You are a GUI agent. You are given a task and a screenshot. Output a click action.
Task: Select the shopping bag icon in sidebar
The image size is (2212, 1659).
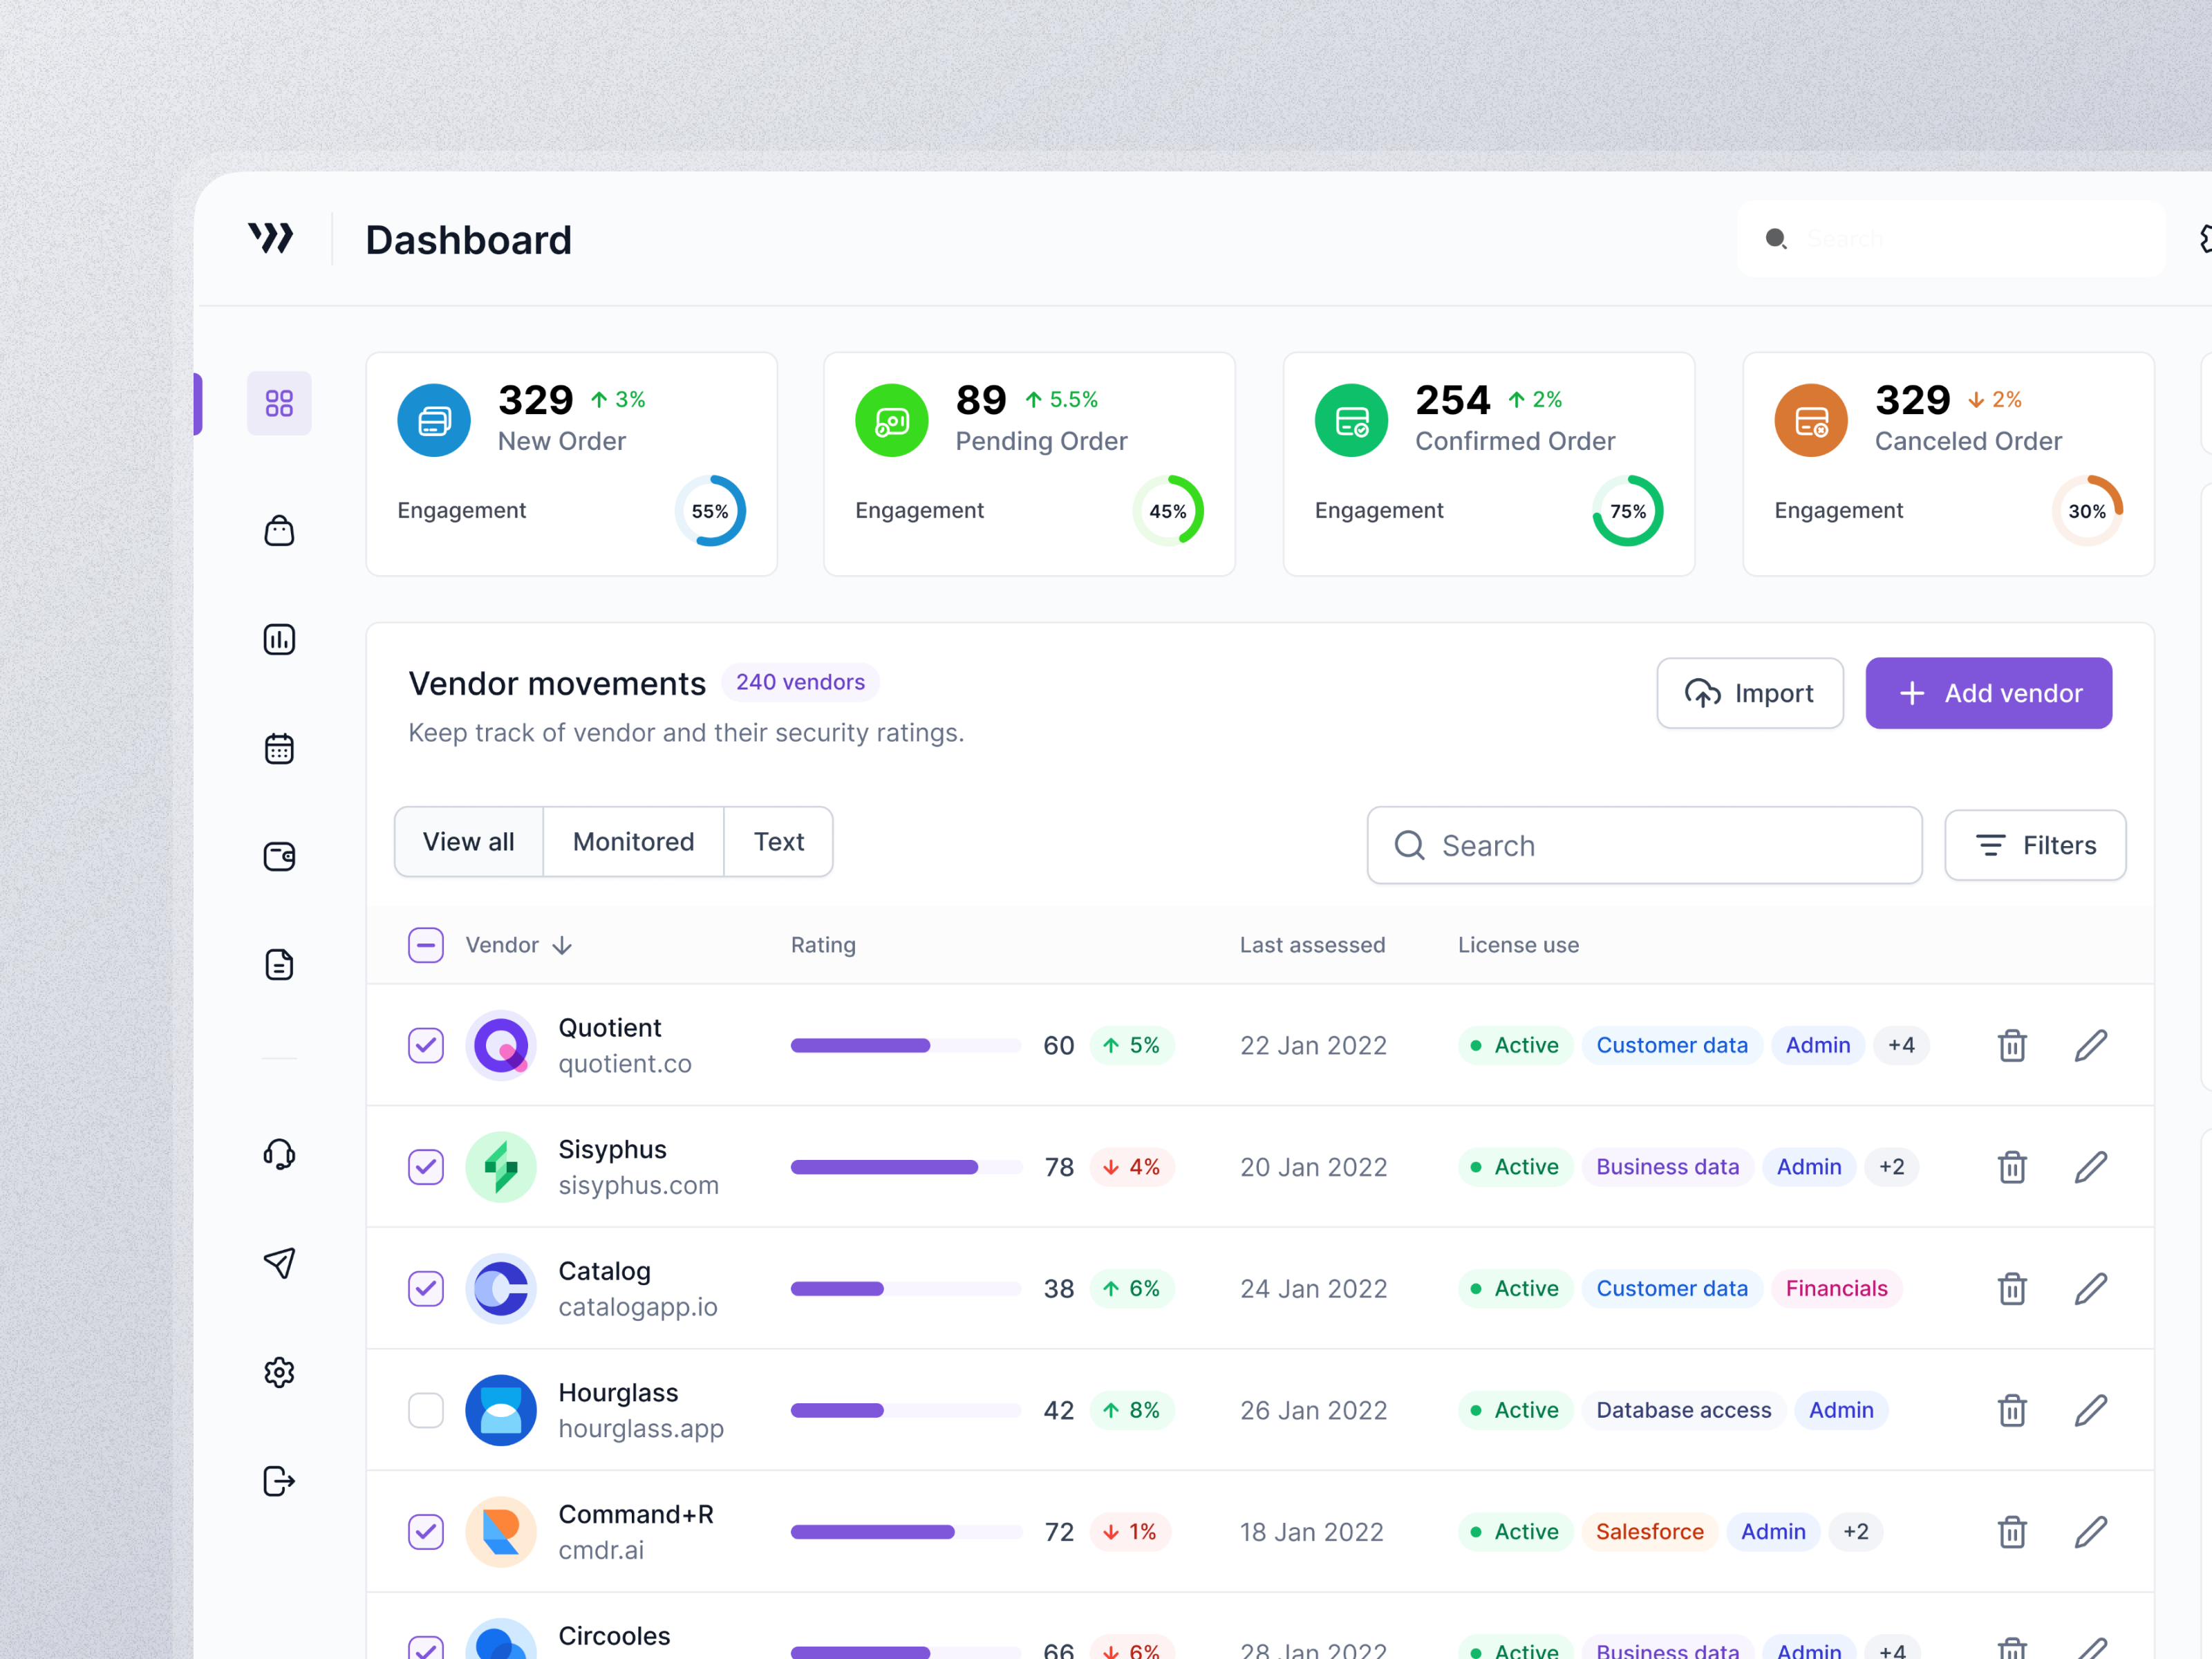pos(279,530)
